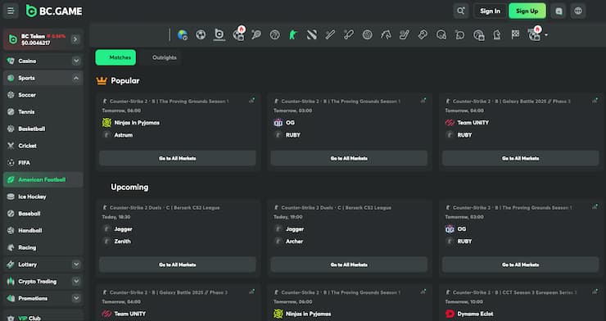Image resolution: width=606 pixels, height=321 pixels.
Task: Open stats icon on Ninjas in Pyjamas card
Action: point(251,101)
